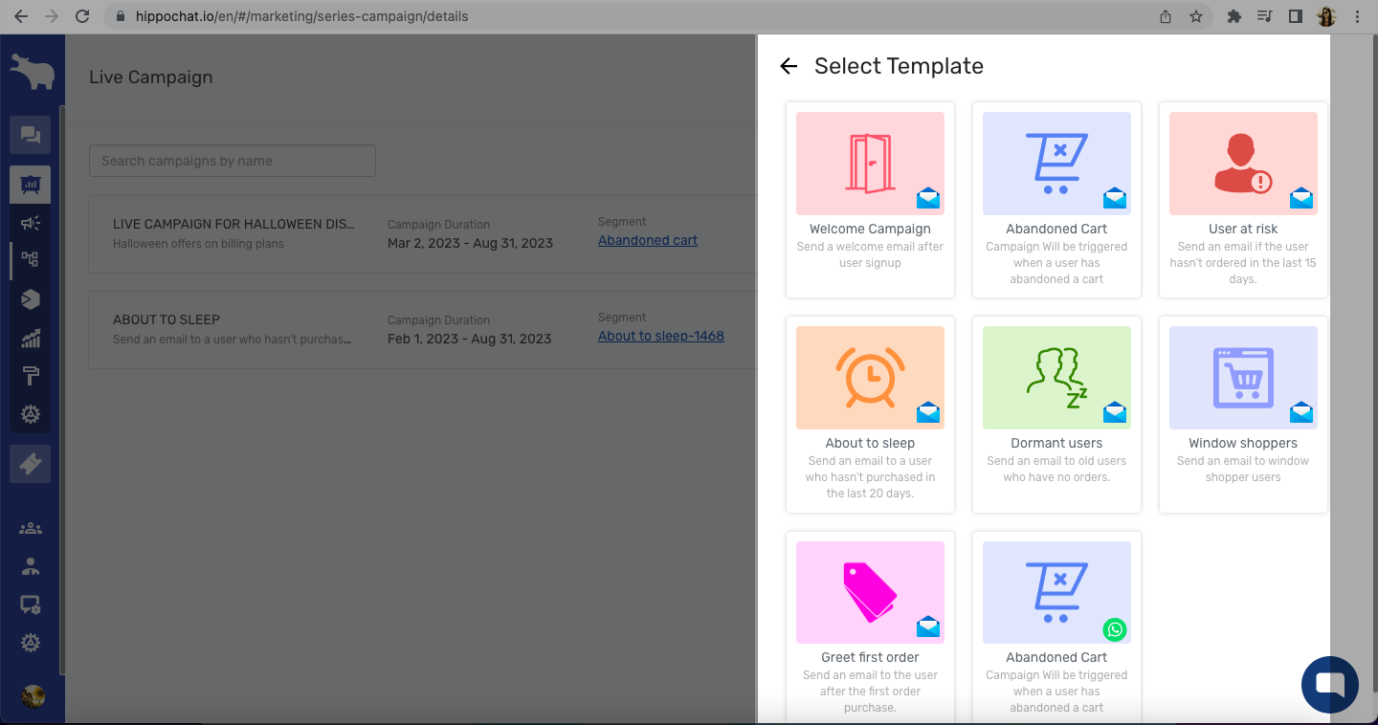Choose the Window shoppers template

pos(1242,414)
